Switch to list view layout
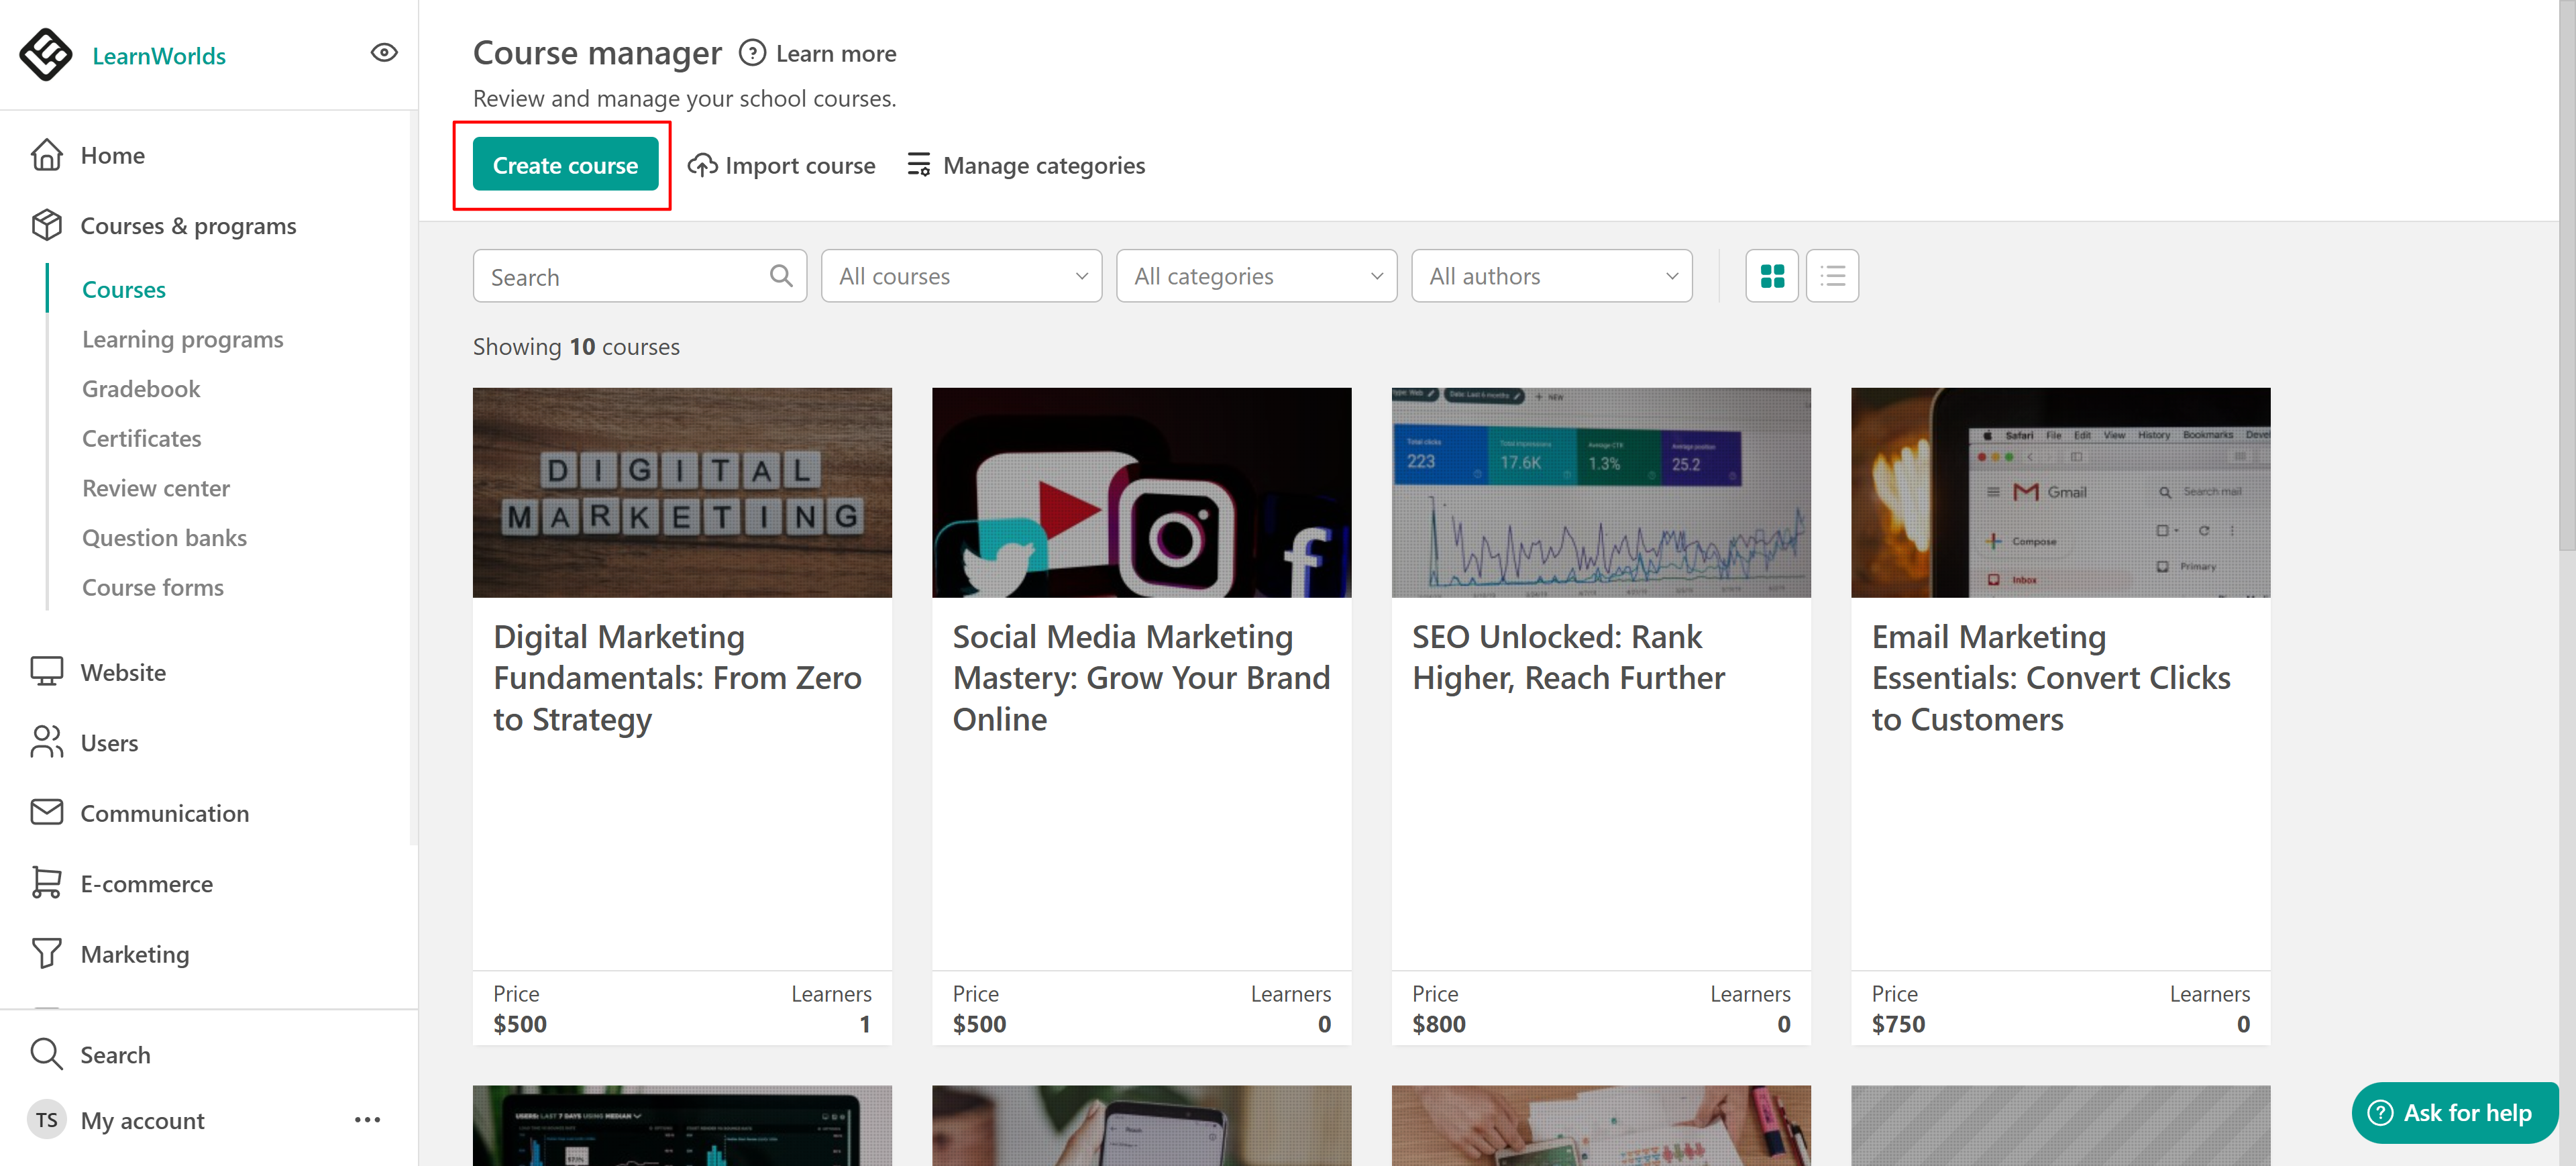 pos(1832,276)
